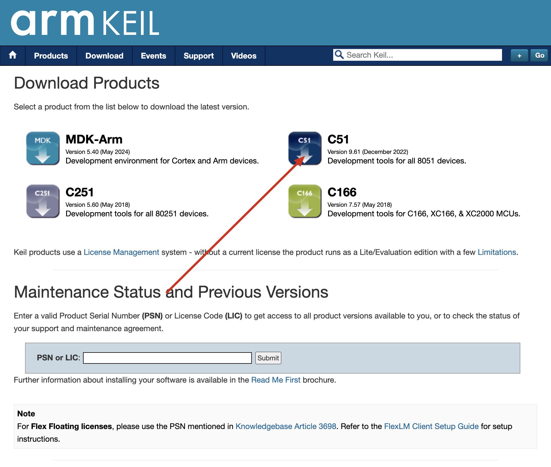The width and height of the screenshot is (551, 467).
Task: Open the Videos menu tab
Action: pos(243,56)
